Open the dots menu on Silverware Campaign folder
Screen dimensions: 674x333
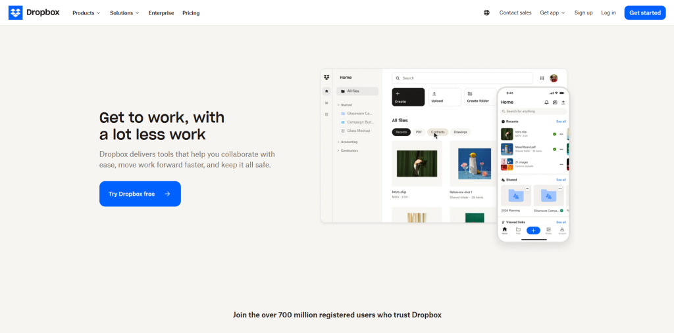coord(560,189)
